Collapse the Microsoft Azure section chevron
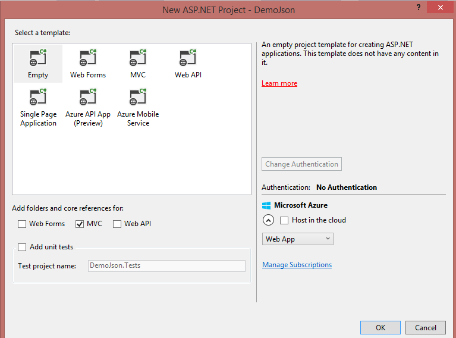The image size is (456, 338). 268,220
